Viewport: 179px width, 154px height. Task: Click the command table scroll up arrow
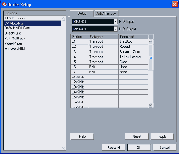(x=151, y=42)
